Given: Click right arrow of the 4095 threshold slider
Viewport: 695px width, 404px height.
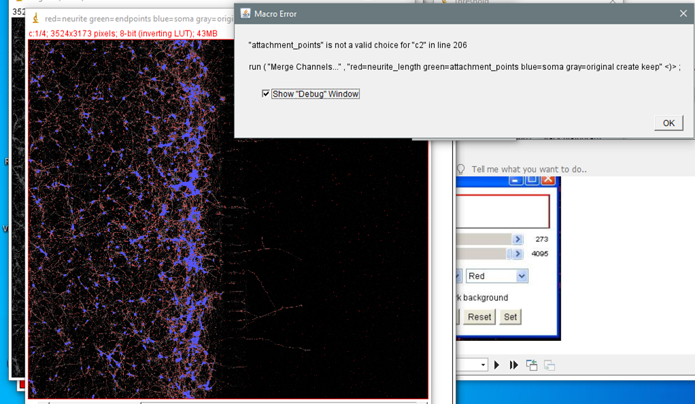Looking at the screenshot, I should coord(518,254).
